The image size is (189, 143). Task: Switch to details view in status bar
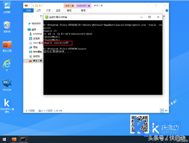[x=162, y=111]
